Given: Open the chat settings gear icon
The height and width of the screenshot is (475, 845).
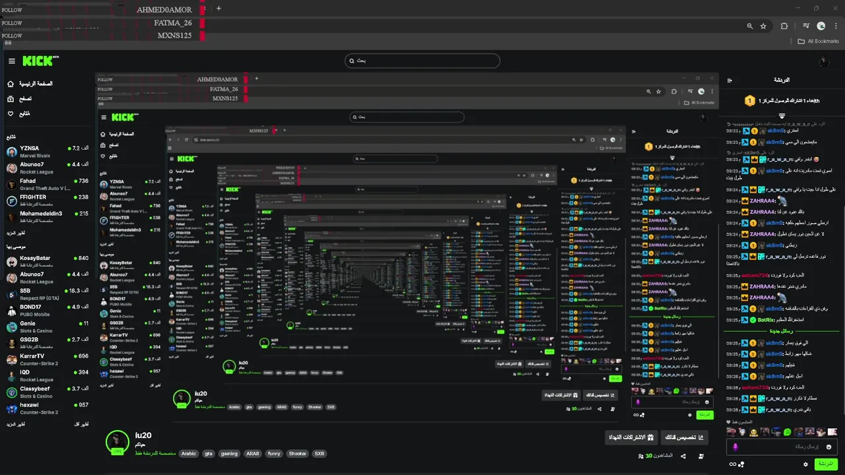Looking at the screenshot, I should pos(805,464).
